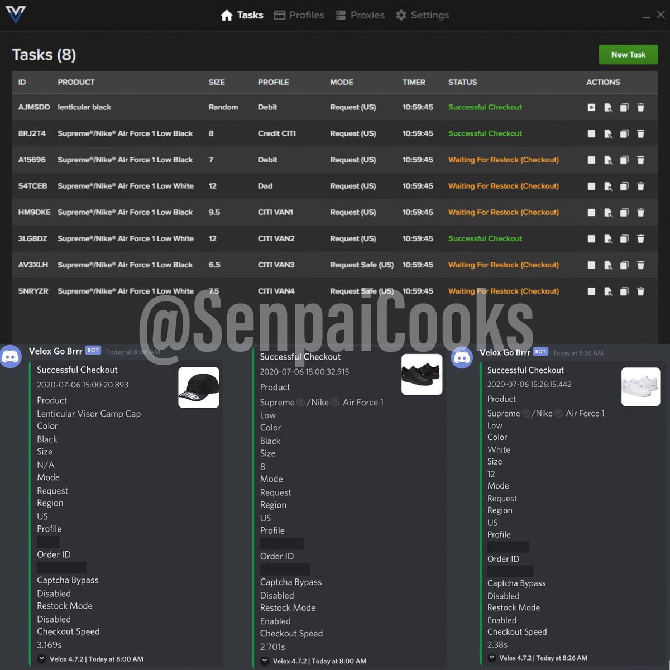The width and height of the screenshot is (670, 670).
Task: Click the PROFILE column header
Action: coord(274,82)
